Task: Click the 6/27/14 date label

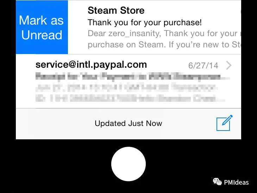Action: [203, 66]
